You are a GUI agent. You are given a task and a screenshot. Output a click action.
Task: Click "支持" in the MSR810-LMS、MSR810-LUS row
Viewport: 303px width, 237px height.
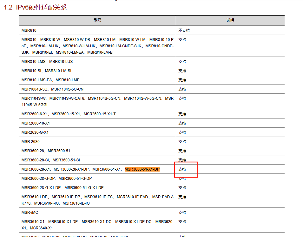(x=182, y=62)
